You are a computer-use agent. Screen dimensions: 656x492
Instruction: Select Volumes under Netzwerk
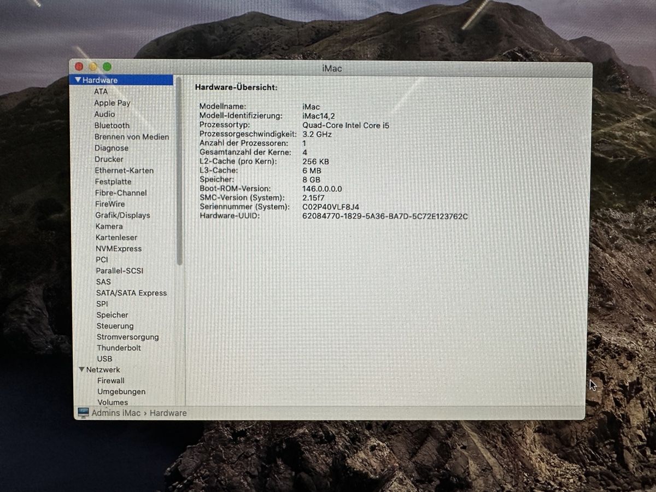click(x=113, y=402)
